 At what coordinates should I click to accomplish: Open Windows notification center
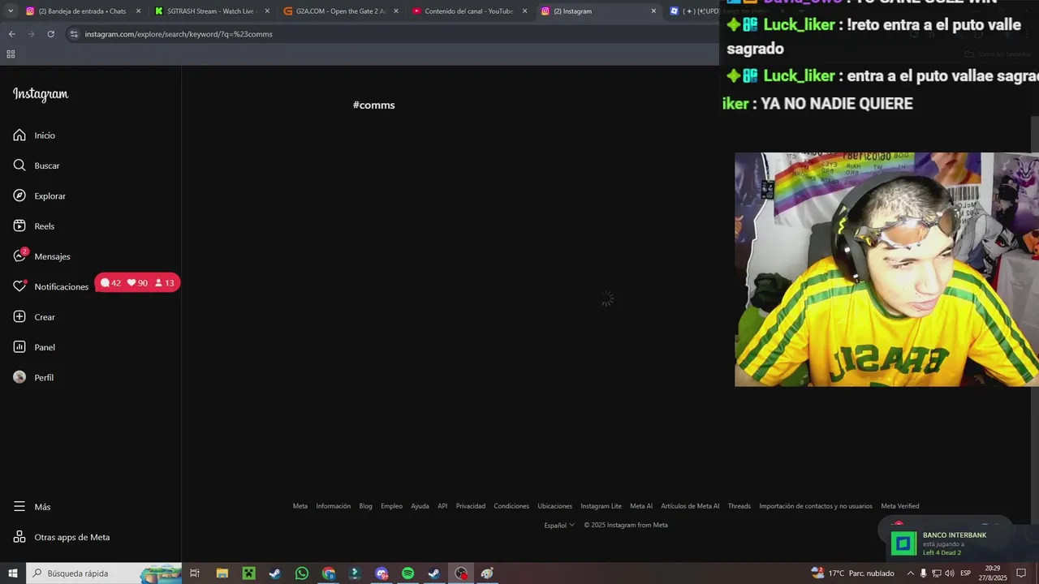(1022, 573)
